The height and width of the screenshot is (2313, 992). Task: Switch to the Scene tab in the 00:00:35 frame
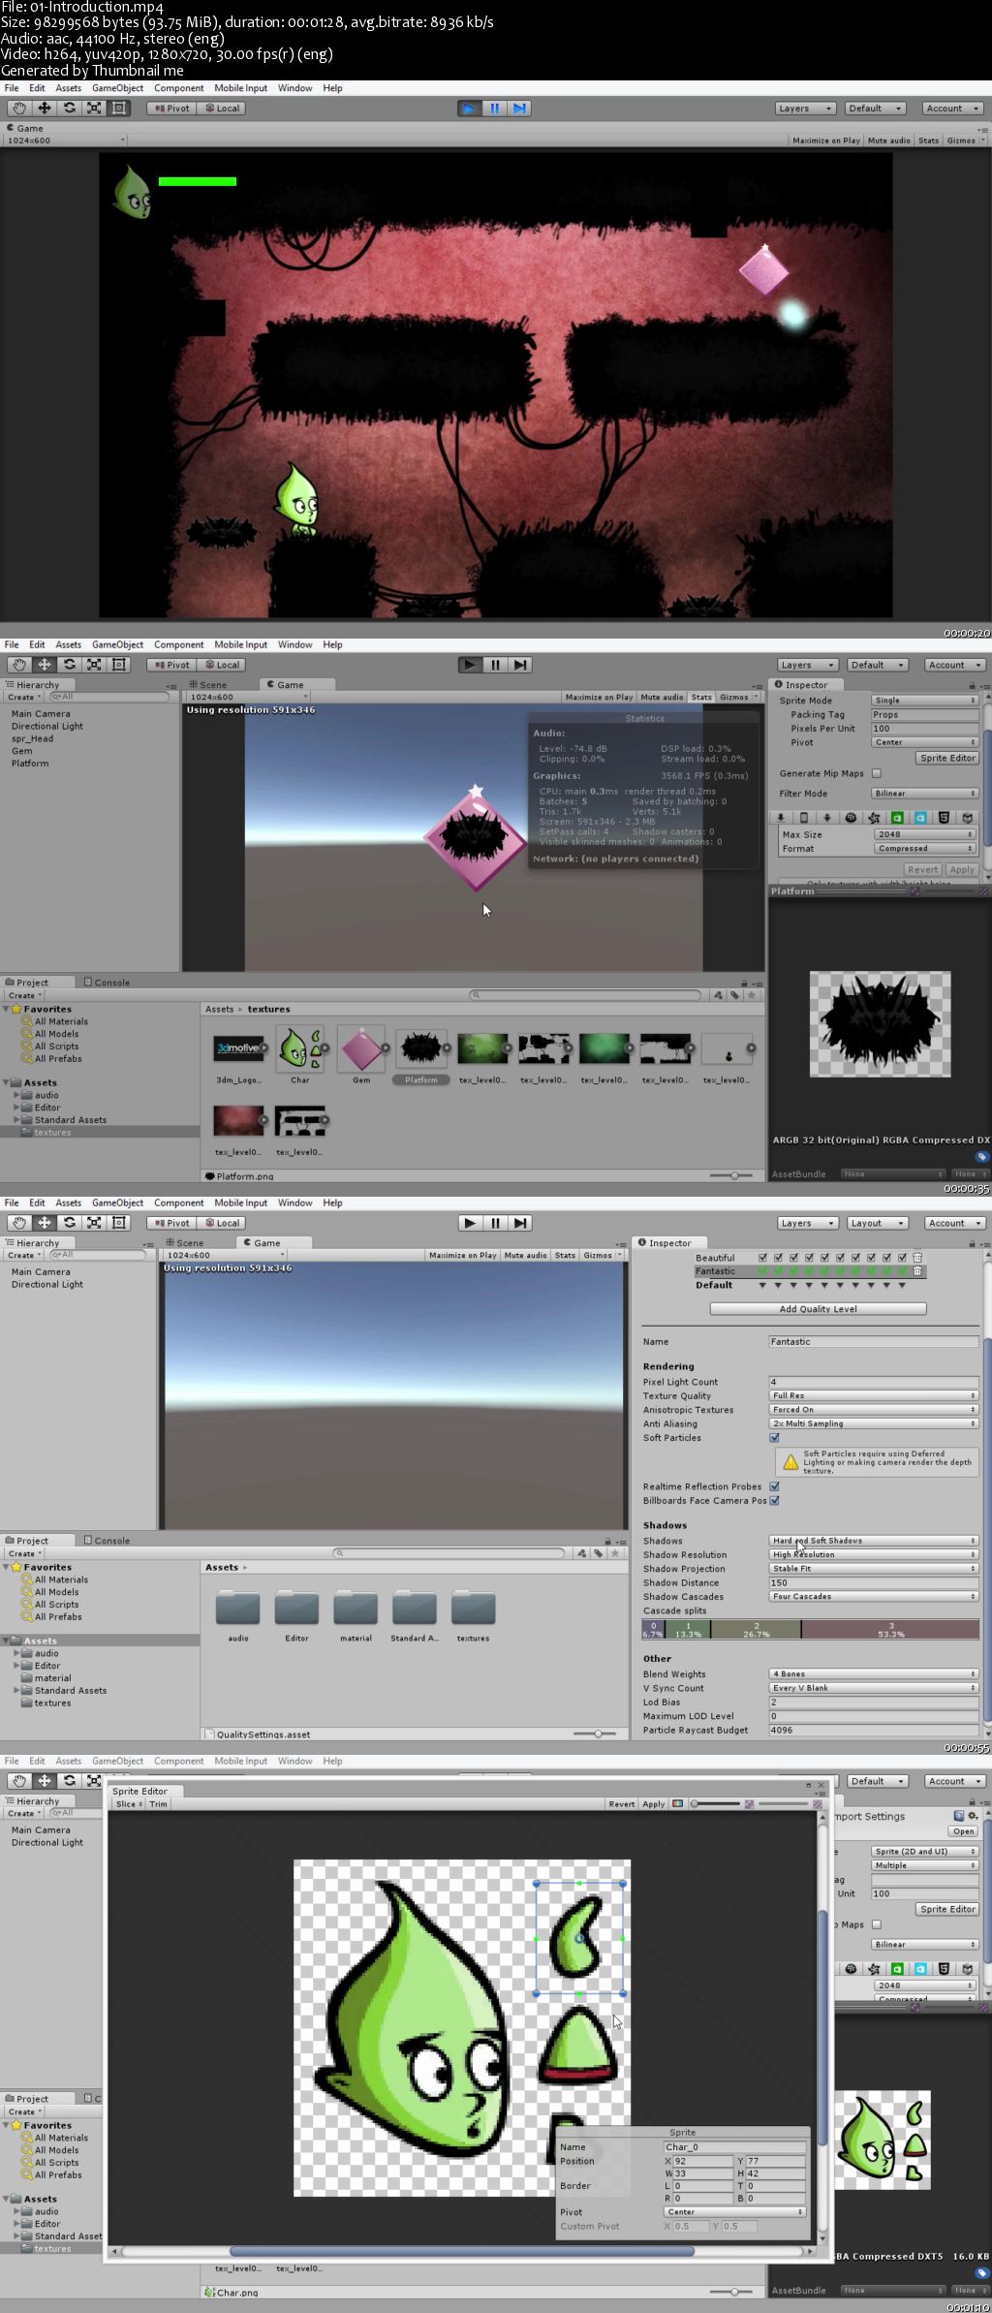(208, 685)
